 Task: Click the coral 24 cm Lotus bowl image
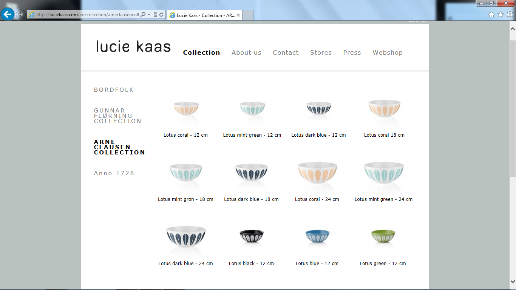click(317, 174)
